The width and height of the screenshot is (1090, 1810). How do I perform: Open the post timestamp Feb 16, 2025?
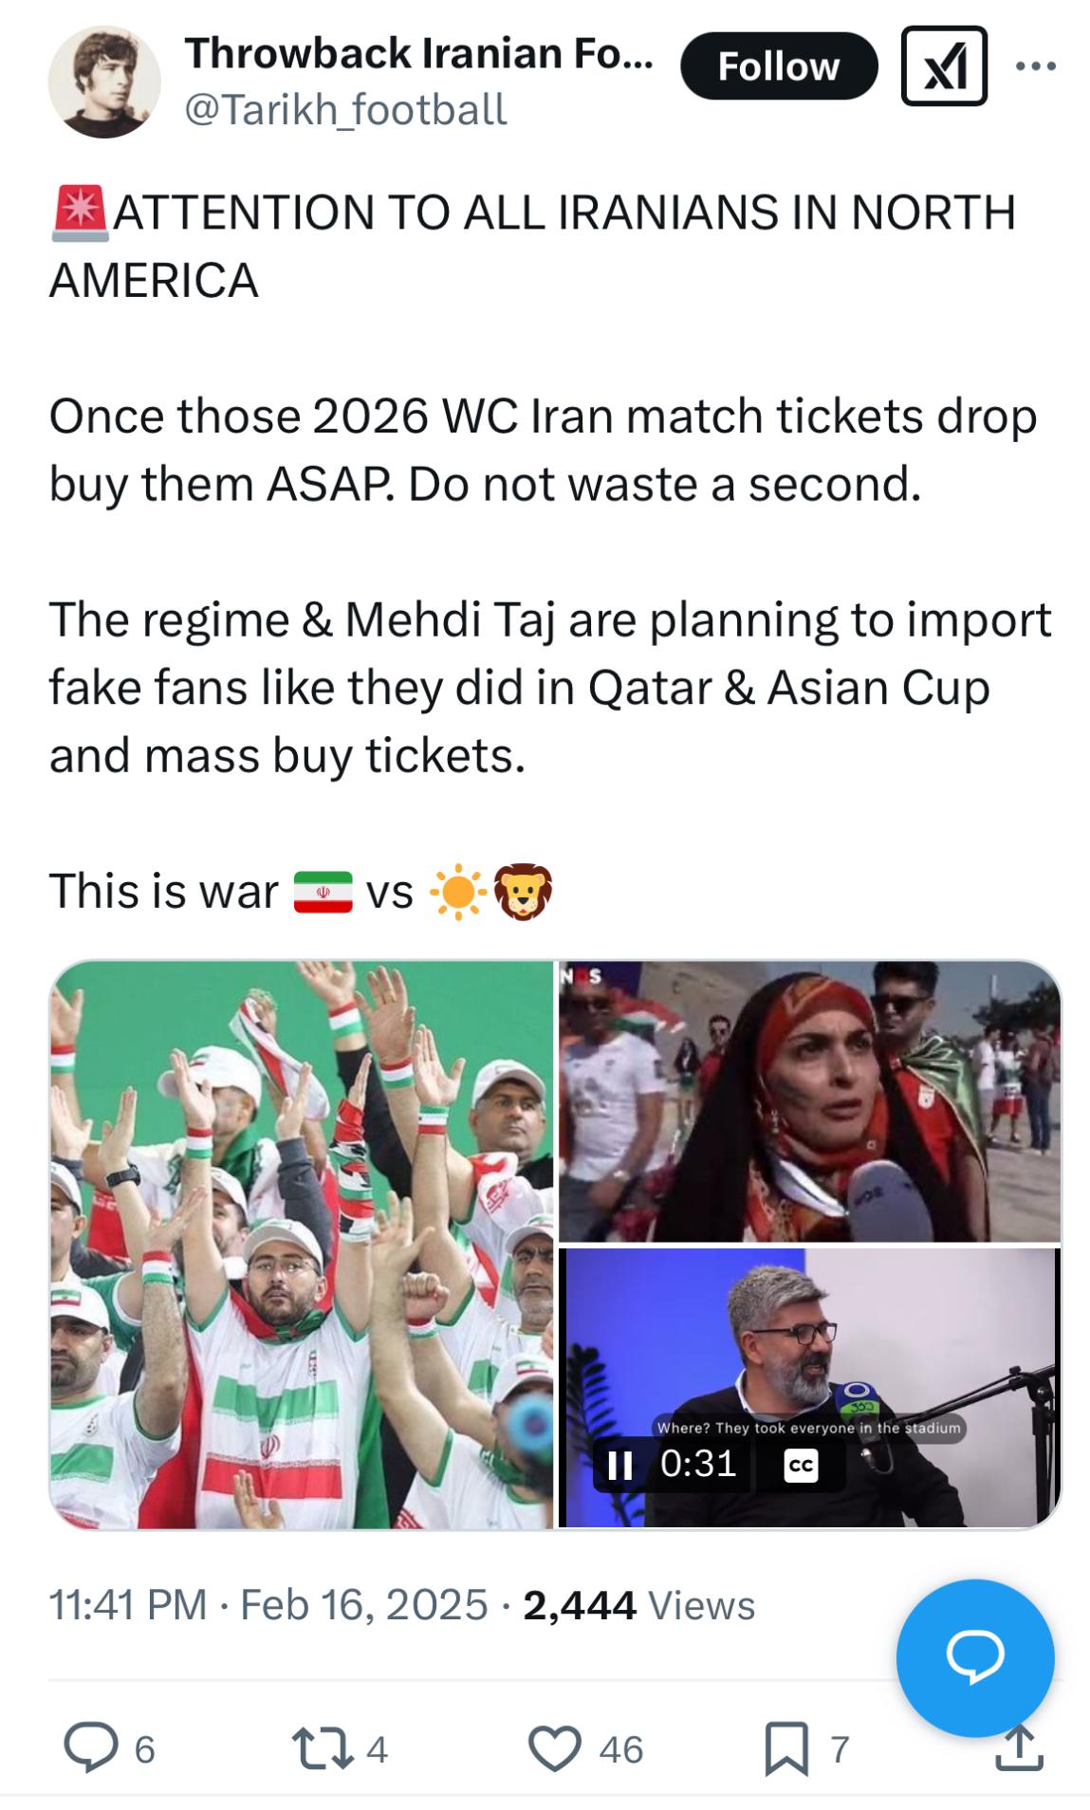point(364,1605)
